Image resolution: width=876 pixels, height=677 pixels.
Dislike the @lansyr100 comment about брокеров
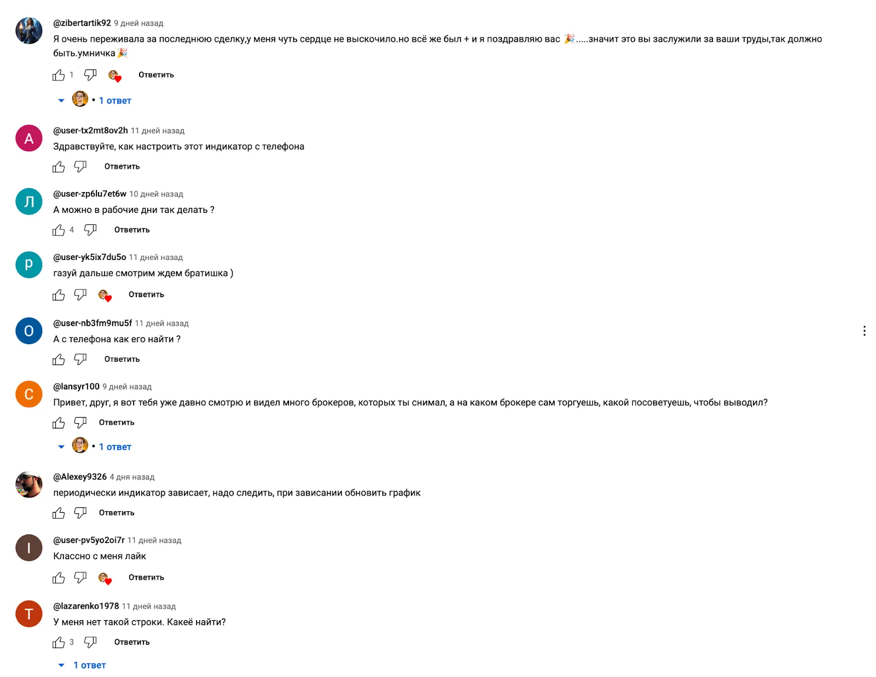80,423
